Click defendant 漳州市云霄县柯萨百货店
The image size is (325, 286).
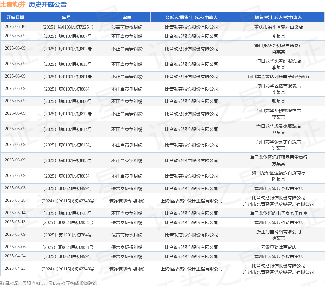[279, 222]
